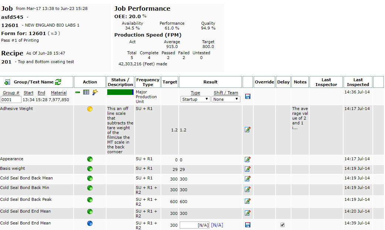Edit the Appearance result
This screenshot has height=230, width=385.
point(247,159)
